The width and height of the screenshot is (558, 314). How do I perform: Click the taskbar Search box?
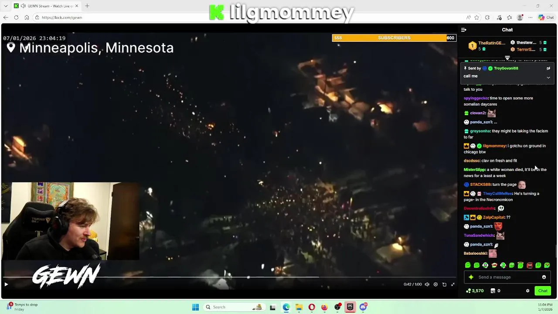click(235, 307)
